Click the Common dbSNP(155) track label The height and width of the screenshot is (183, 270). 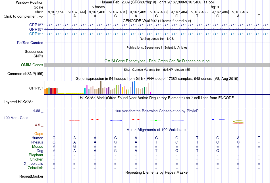tap(25, 74)
